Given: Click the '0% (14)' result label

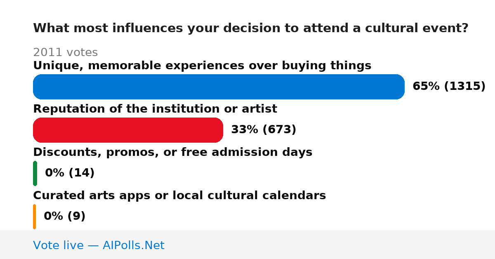Looking at the screenshot, I should [x=70, y=173].
